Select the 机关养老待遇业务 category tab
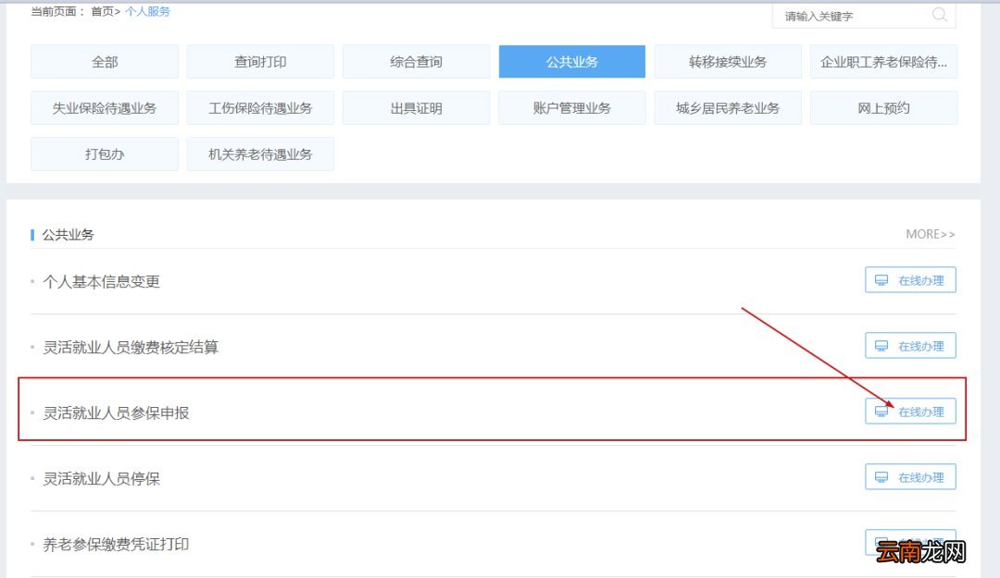 260,154
